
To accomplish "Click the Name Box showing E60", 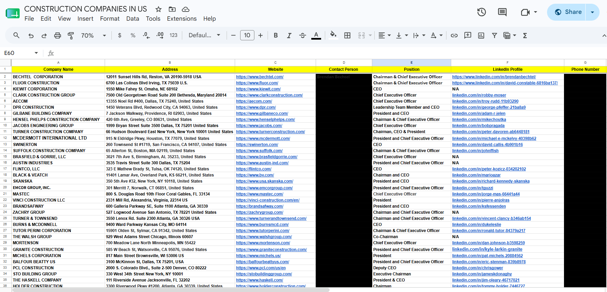I will pos(21,53).
